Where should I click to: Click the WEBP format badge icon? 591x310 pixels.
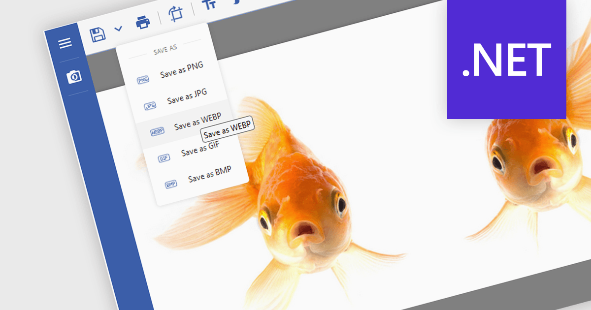[157, 130]
